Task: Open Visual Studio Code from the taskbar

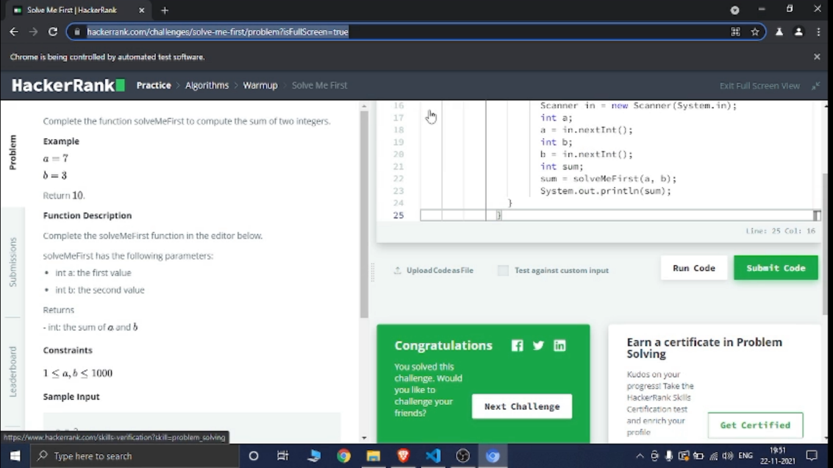Action: click(433, 456)
